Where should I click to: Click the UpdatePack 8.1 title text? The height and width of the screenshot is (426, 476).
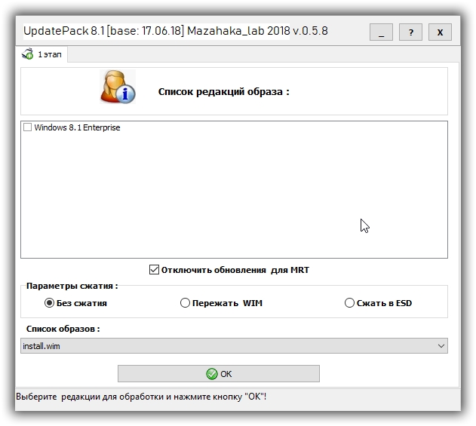point(176,31)
